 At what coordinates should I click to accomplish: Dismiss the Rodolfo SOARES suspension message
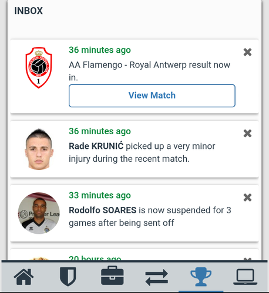click(247, 197)
